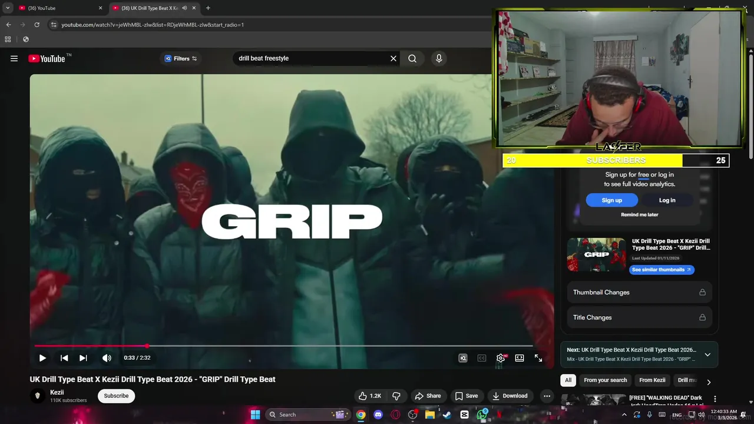Viewport: 754px width, 424px height.
Task: Clear the search box with X
Action: point(393,58)
